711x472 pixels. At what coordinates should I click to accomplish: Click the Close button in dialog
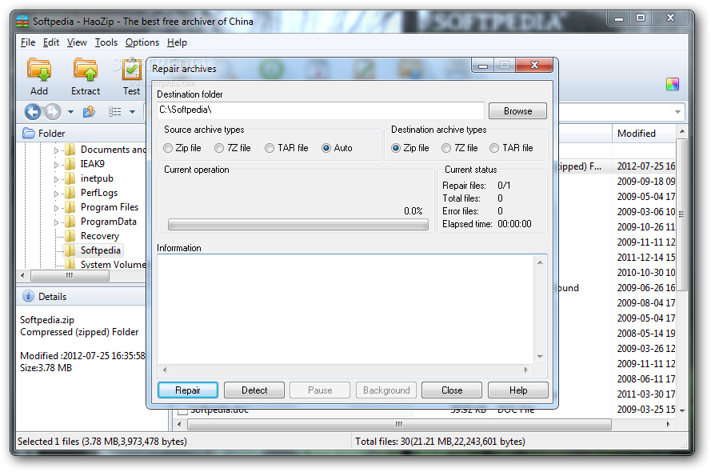pos(452,390)
